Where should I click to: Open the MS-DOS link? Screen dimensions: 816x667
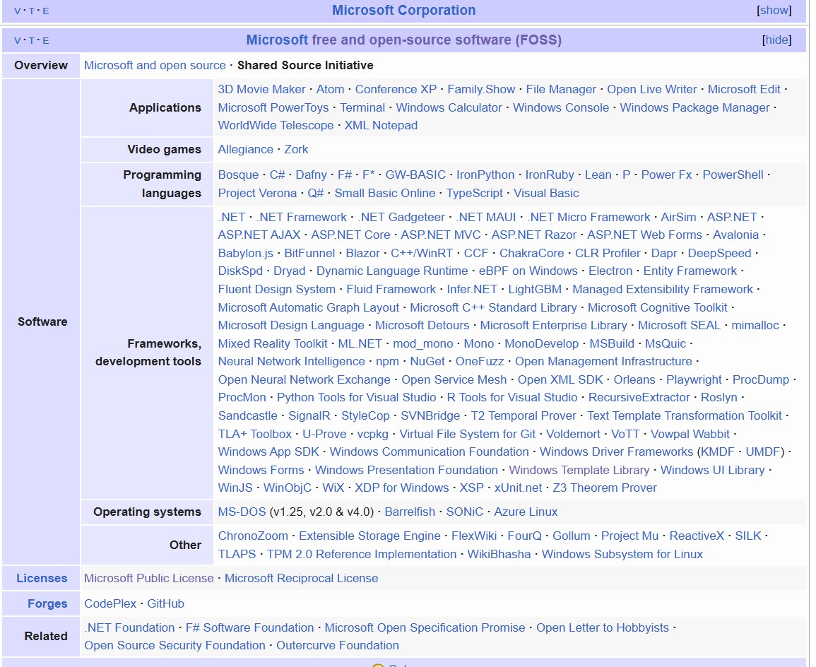pyautogui.click(x=242, y=512)
